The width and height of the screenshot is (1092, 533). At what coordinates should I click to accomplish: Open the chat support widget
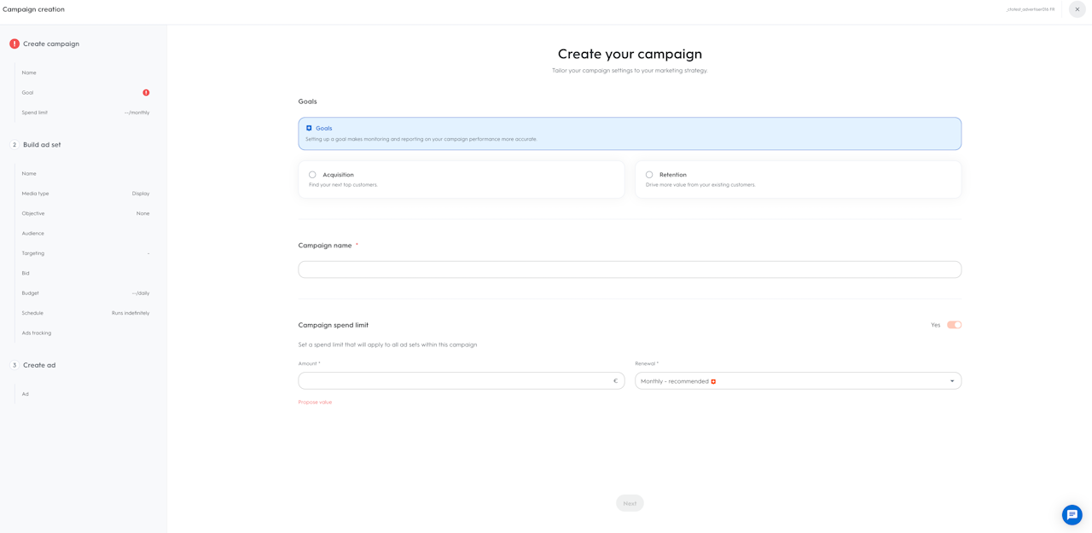point(1072,514)
